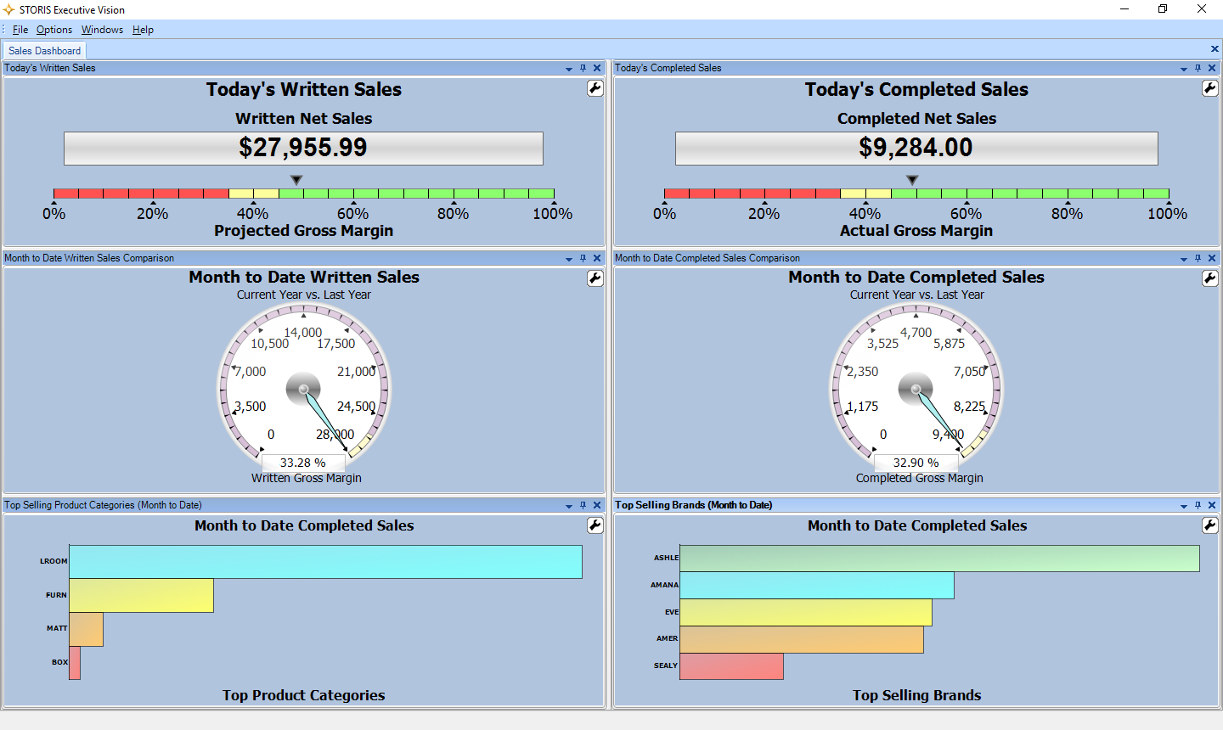This screenshot has width=1223, height=730.
Task: Click the $27,955.99 written net sales field
Action: (303, 149)
